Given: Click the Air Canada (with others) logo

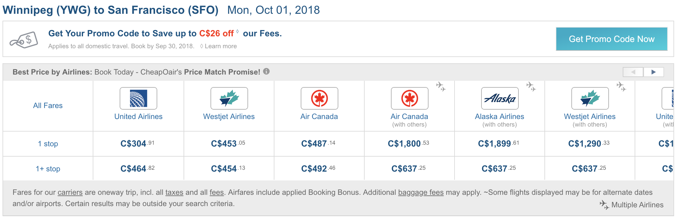Looking at the screenshot, I should [409, 98].
